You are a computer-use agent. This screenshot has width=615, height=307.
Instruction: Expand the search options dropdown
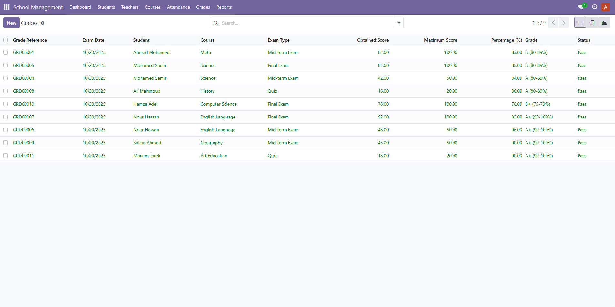[x=399, y=23]
